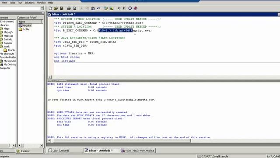
Task: Open the Solutions menu
Action: (x=30, y=3)
